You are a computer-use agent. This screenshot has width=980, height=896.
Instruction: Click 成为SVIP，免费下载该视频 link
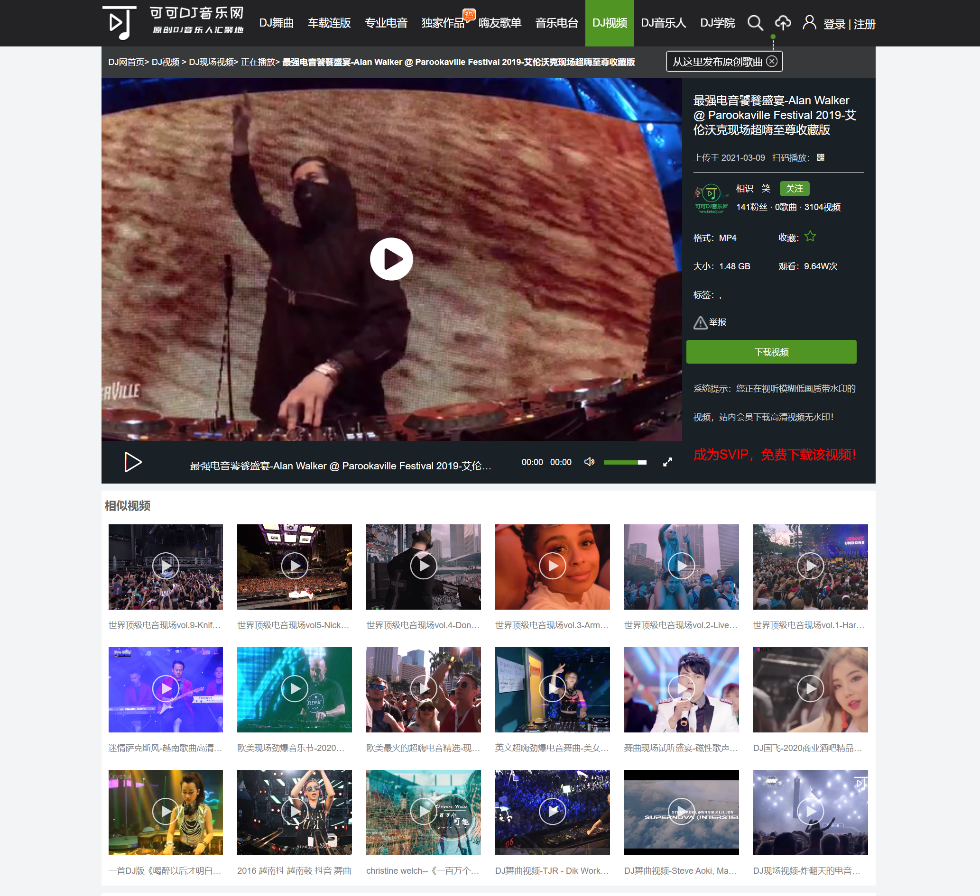click(775, 454)
